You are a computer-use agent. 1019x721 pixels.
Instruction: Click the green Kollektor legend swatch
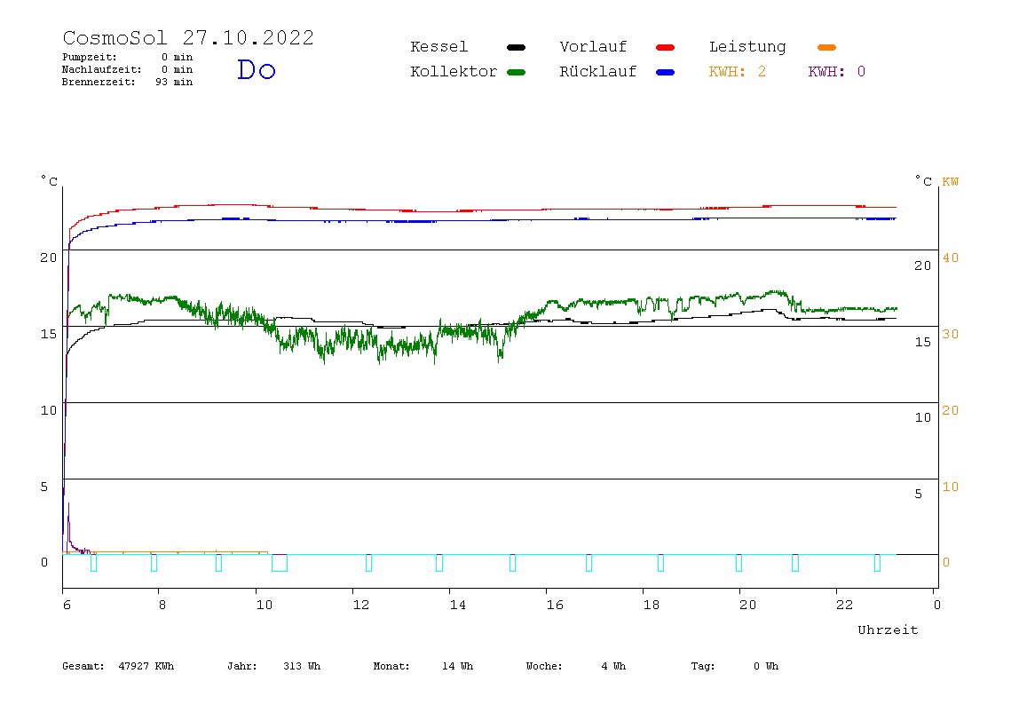[516, 72]
